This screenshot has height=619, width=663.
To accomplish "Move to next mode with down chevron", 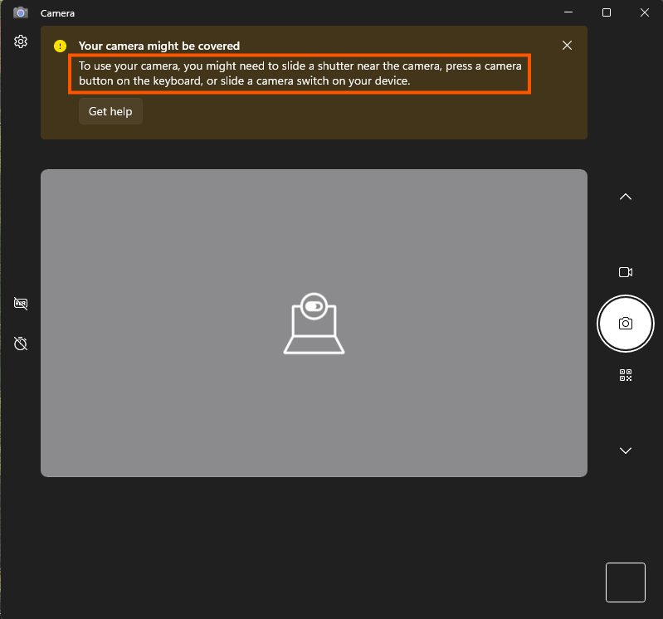I will (x=626, y=451).
